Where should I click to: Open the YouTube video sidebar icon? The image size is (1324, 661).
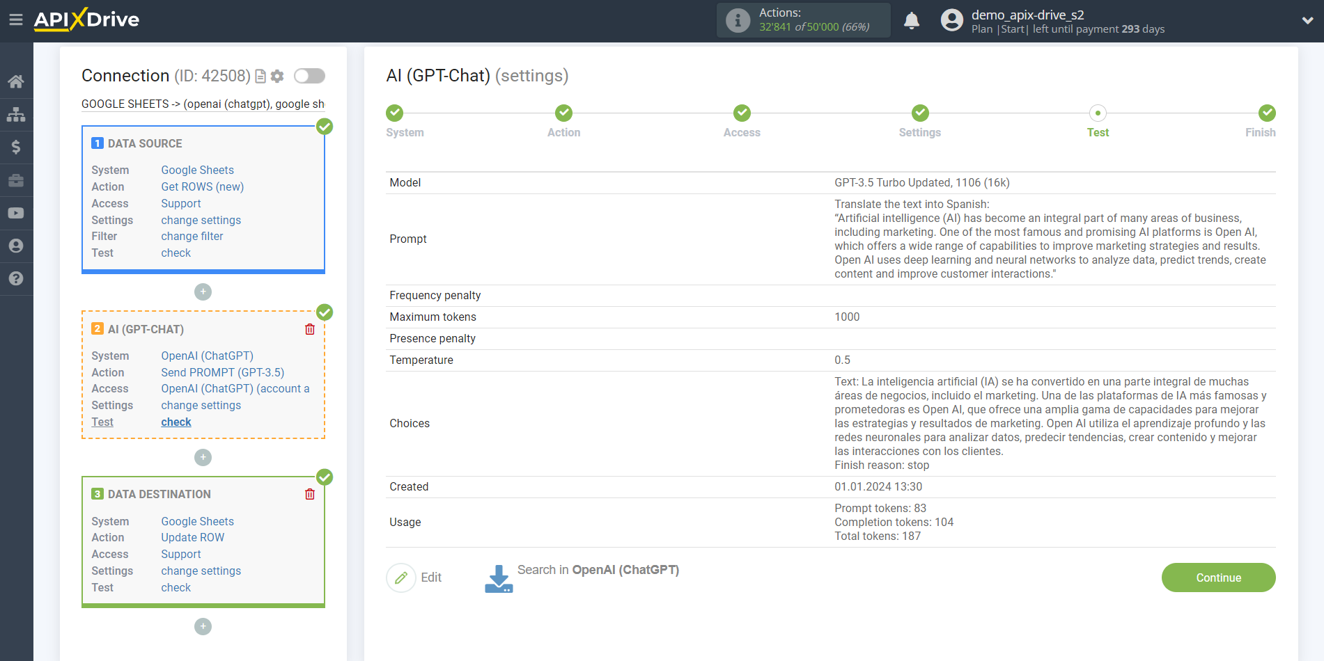click(16, 213)
